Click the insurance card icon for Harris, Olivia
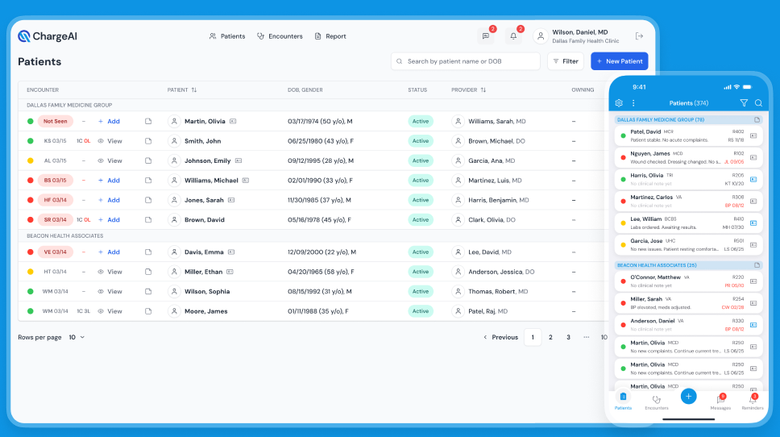780x437 pixels. pos(753,179)
